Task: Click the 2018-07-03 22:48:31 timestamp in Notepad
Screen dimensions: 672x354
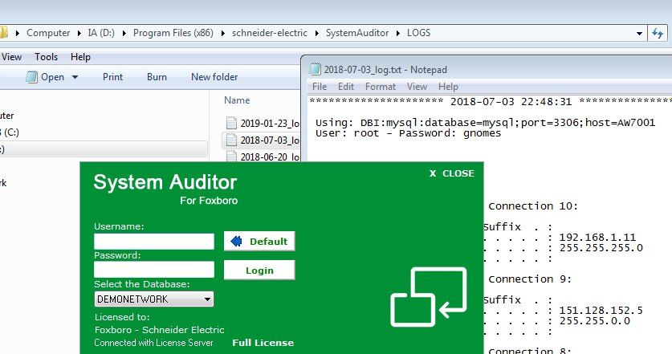Action: (x=511, y=102)
